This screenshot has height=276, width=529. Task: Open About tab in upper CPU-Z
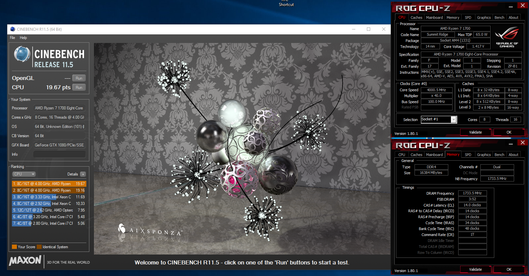click(x=513, y=18)
